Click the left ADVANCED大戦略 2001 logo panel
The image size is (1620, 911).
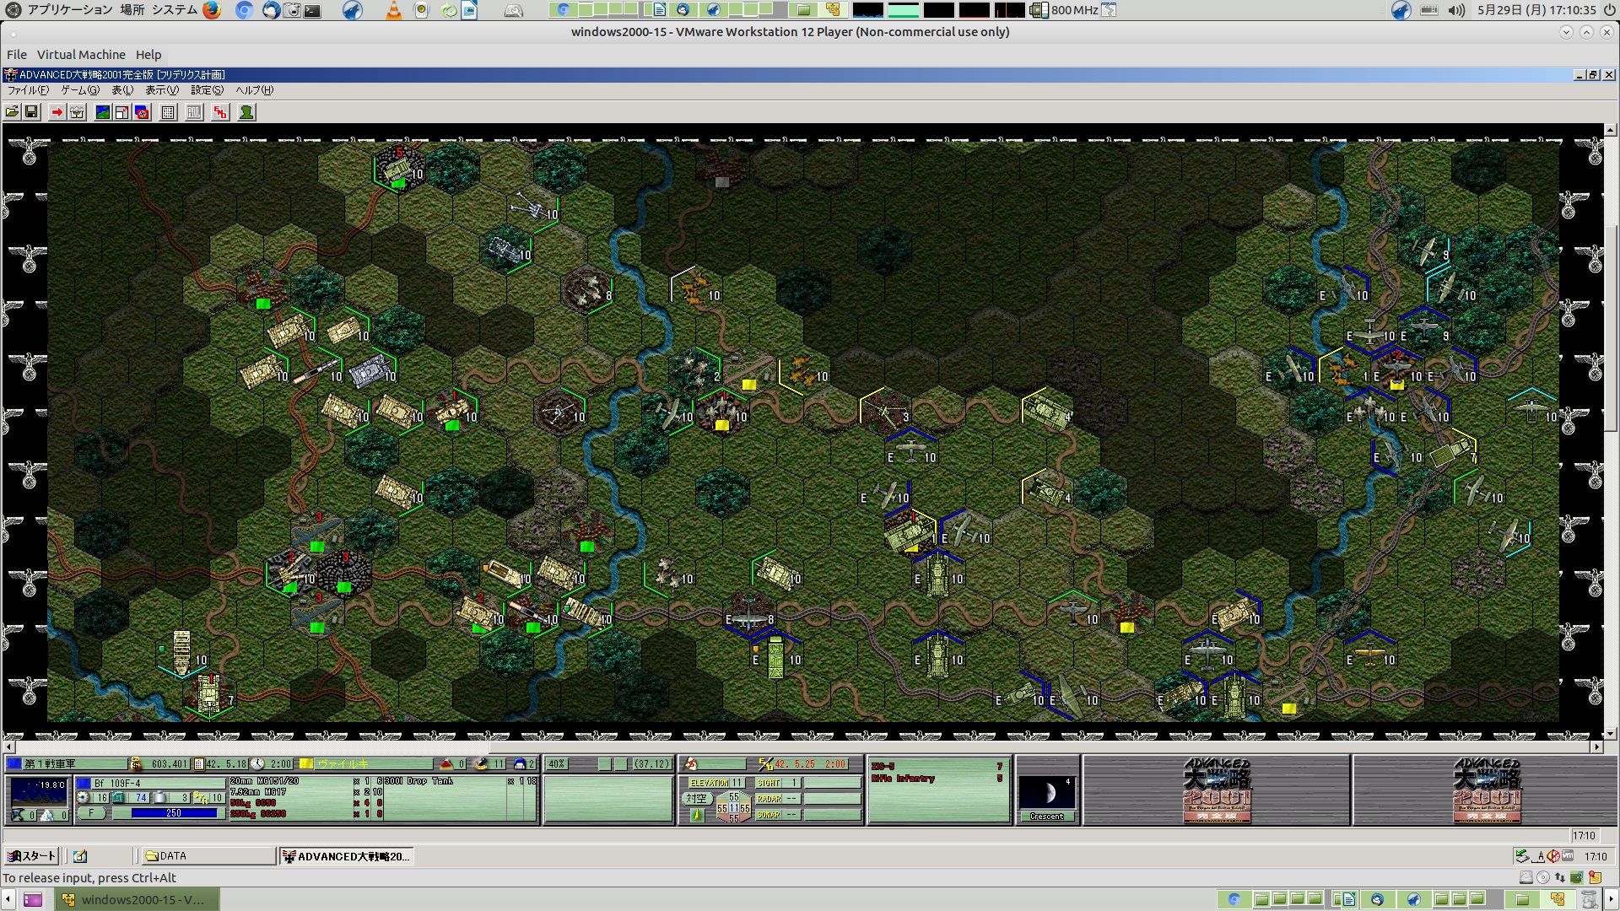(x=1216, y=790)
